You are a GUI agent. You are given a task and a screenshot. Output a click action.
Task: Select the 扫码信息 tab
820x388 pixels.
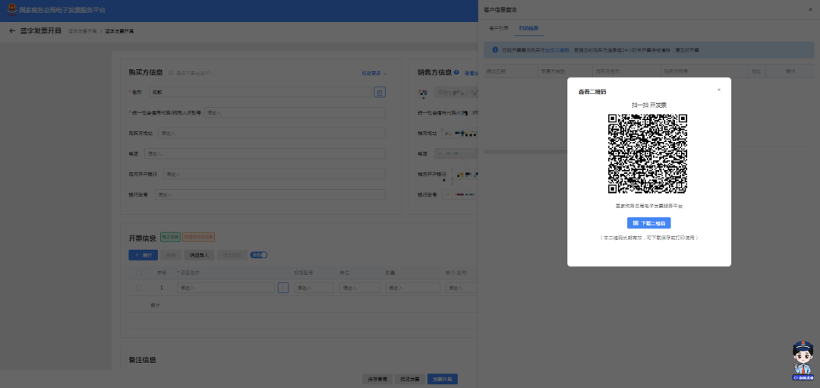point(528,29)
